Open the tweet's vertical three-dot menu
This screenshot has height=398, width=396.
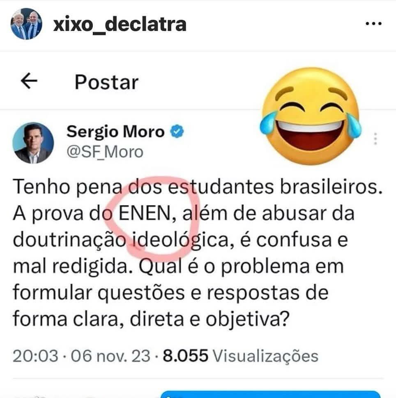coord(375,139)
